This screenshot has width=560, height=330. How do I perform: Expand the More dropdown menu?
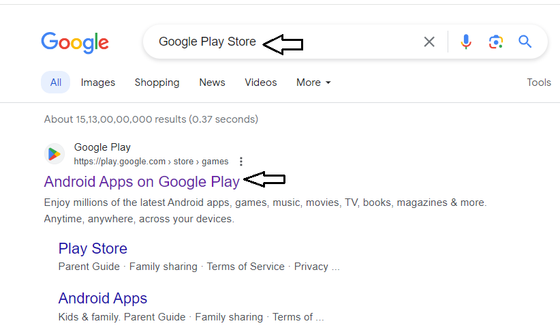coord(313,82)
